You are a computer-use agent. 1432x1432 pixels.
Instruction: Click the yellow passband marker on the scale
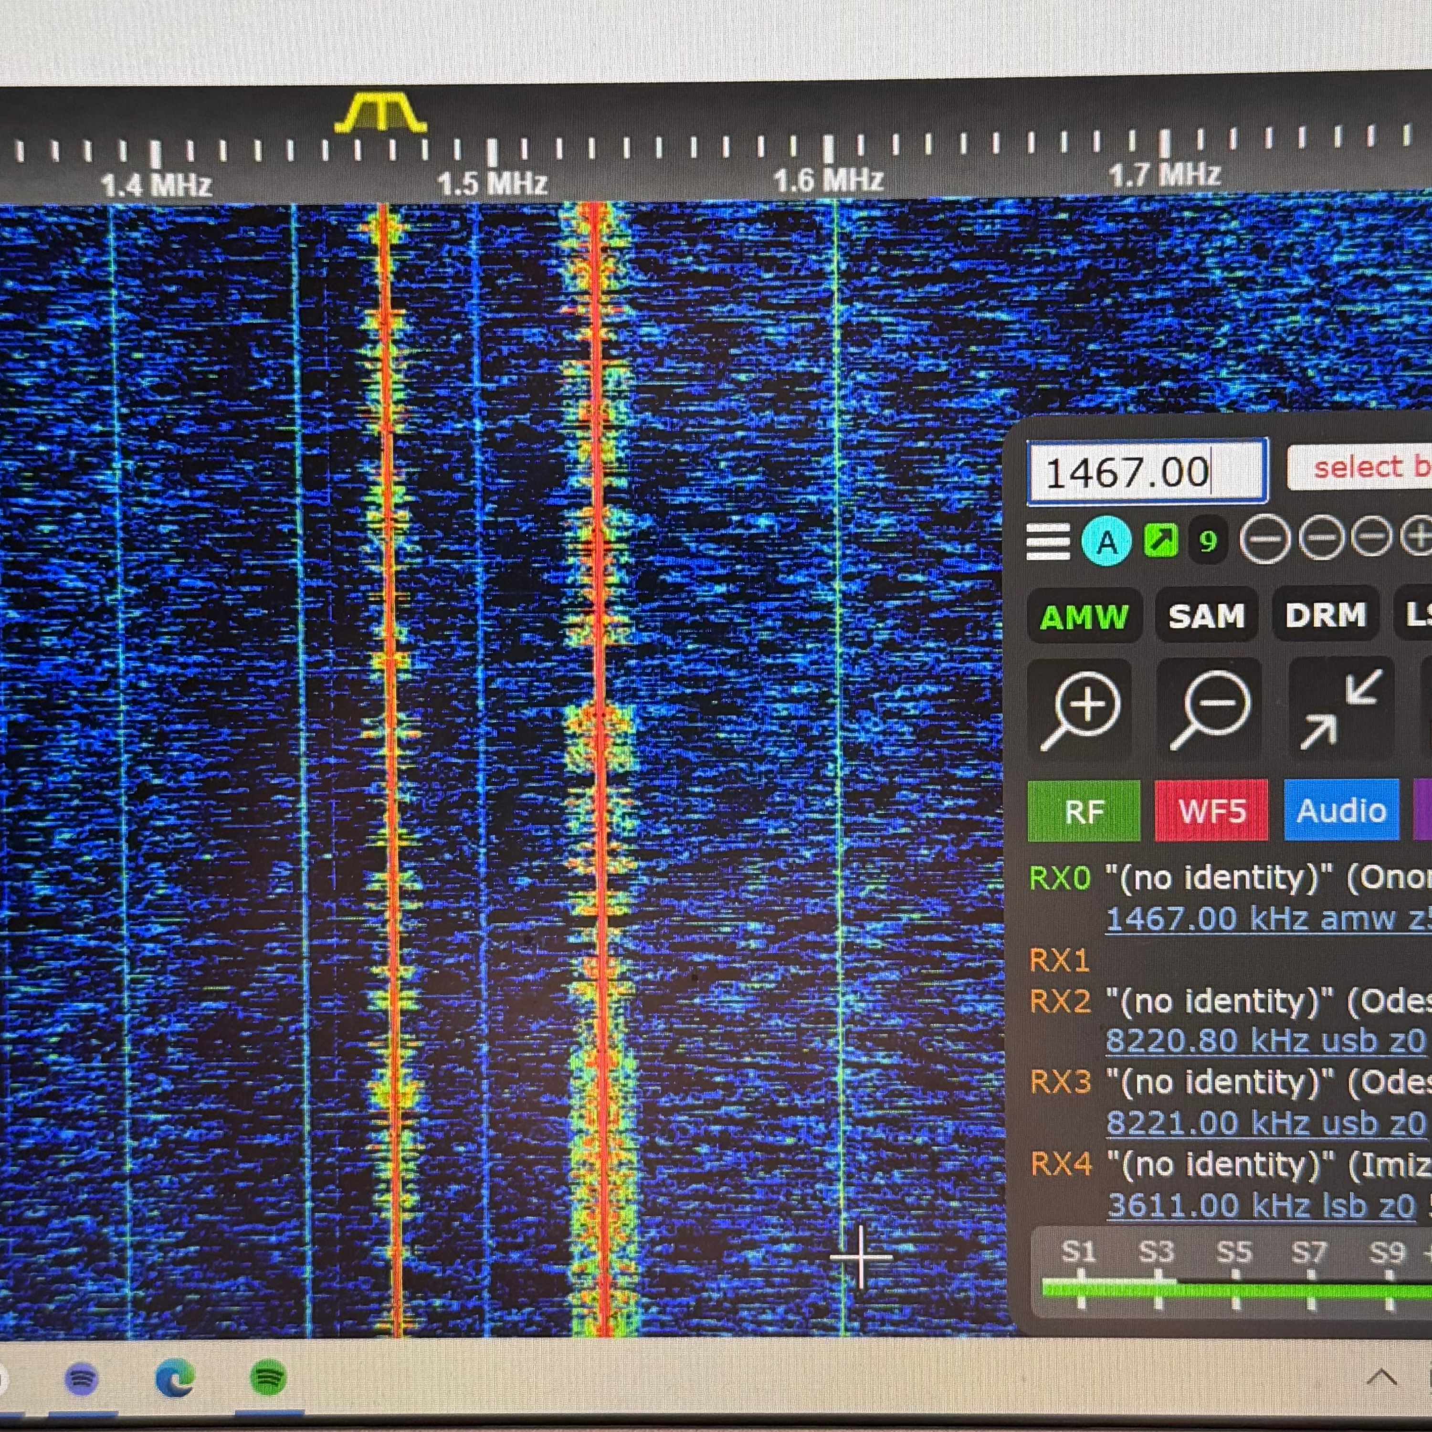click(381, 114)
